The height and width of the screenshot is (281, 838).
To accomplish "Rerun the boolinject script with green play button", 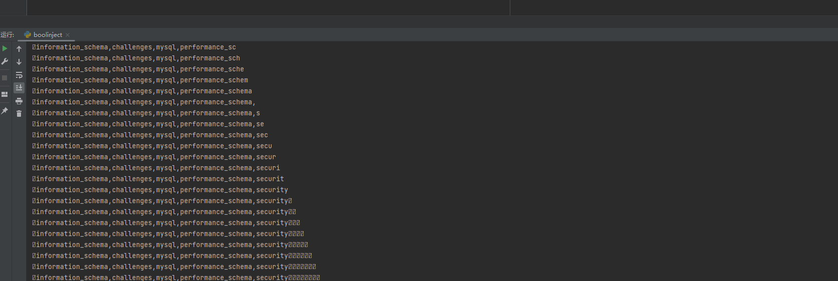I will pos(5,48).
